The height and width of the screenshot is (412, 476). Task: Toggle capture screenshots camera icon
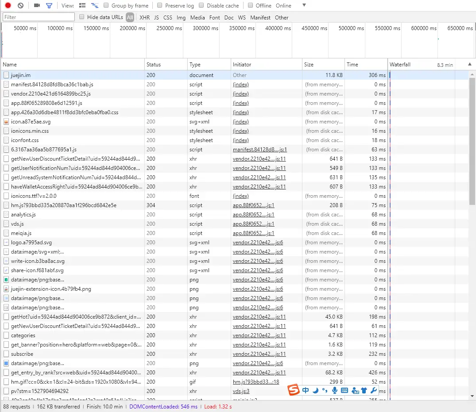pos(37,5)
